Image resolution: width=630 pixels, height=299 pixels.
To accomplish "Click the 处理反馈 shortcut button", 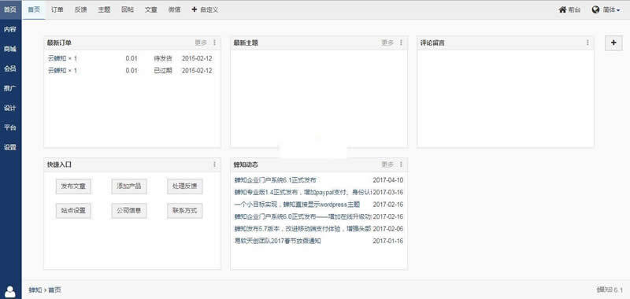I will 185,186.
